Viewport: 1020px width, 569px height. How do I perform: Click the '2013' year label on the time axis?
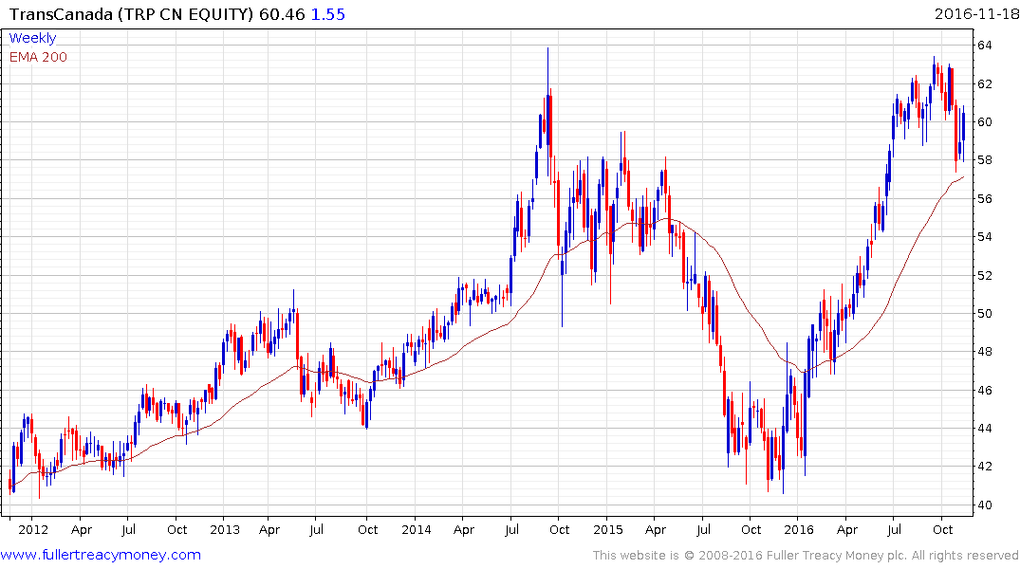point(225,529)
